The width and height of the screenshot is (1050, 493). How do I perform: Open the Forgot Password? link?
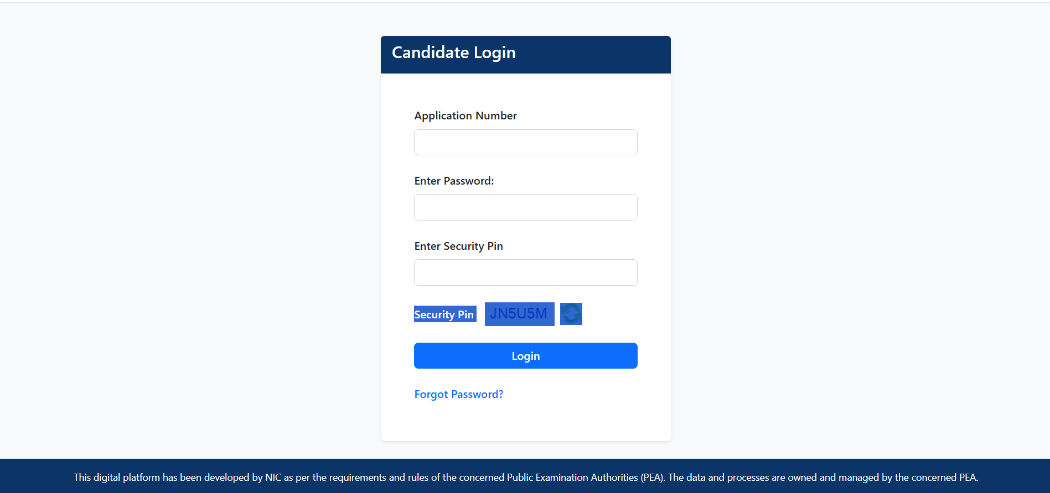tap(458, 394)
